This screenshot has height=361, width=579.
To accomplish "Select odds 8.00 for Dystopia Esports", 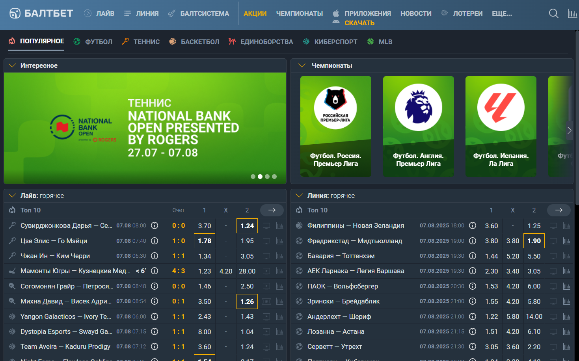I will click(x=205, y=332).
